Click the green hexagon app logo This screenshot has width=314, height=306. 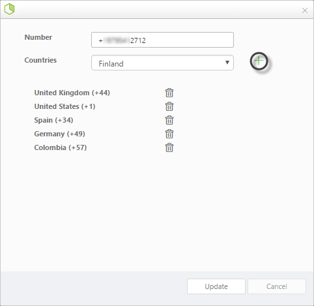tap(9, 9)
